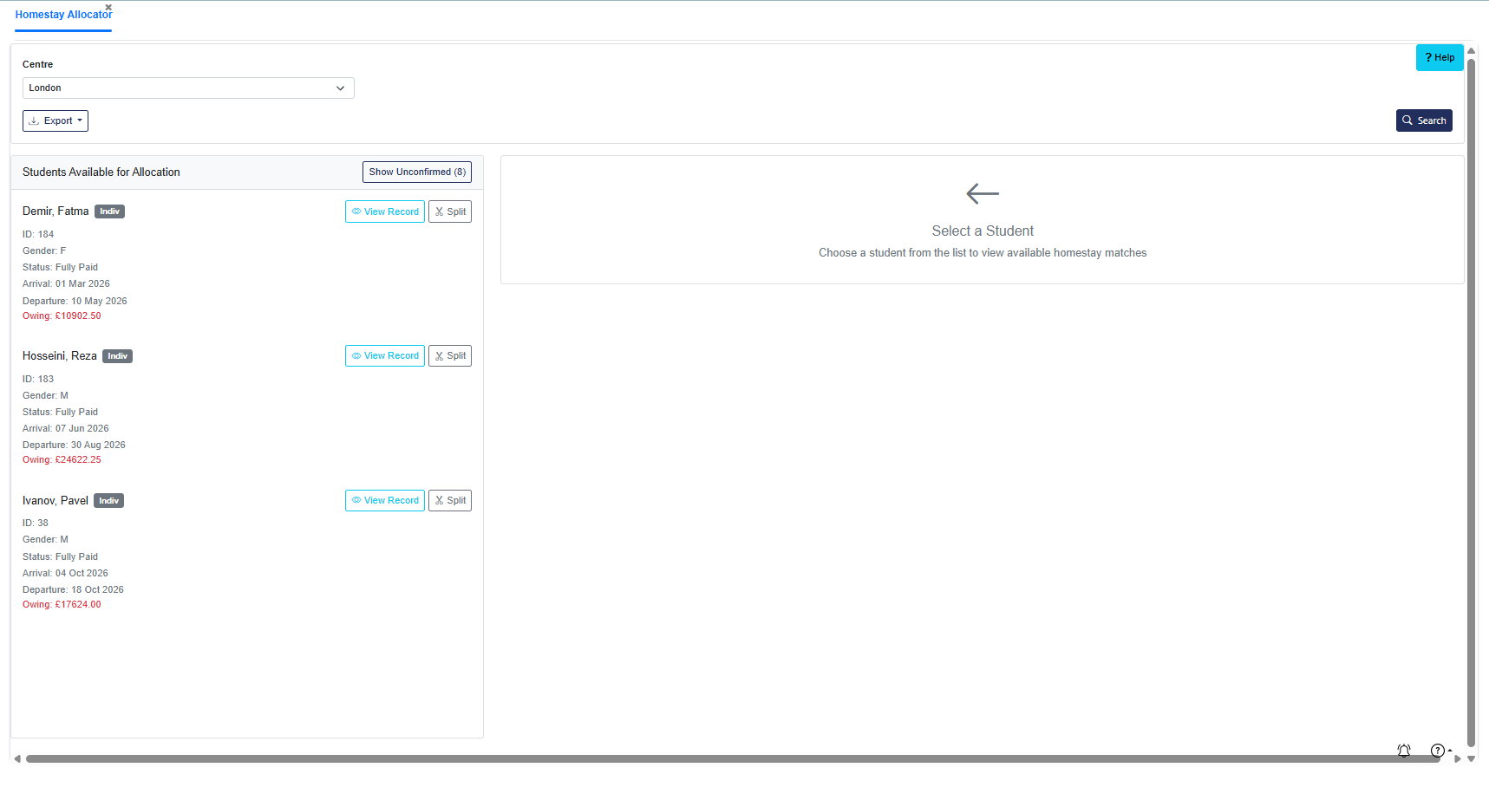Screen dimensions: 1489x787
Task: Open the Help panel
Action: click(x=1440, y=57)
